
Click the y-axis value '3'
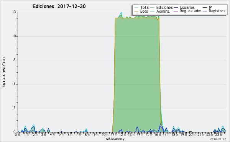[x=15, y=108]
